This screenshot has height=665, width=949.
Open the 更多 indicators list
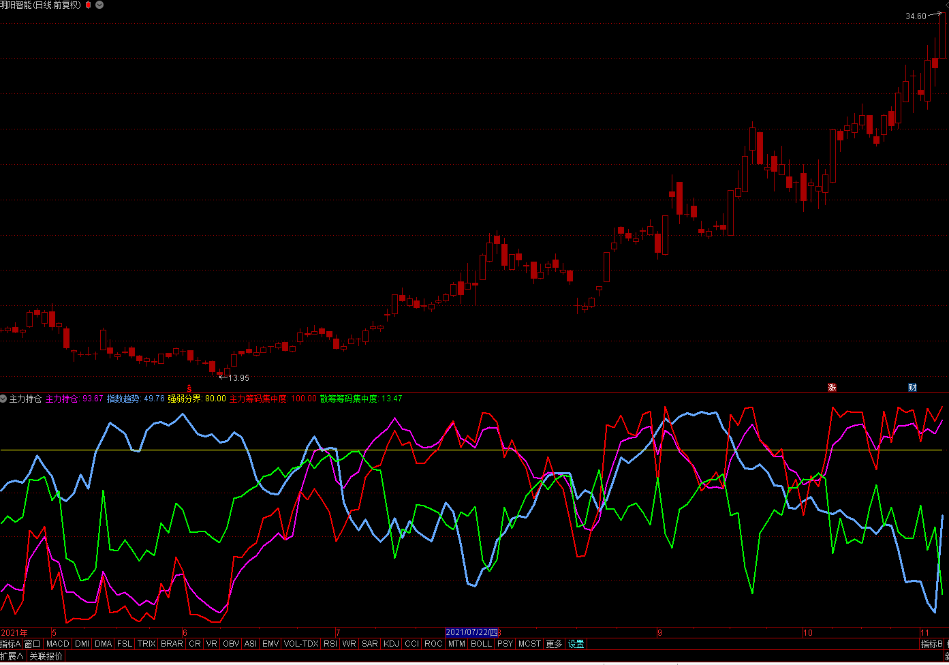click(554, 644)
